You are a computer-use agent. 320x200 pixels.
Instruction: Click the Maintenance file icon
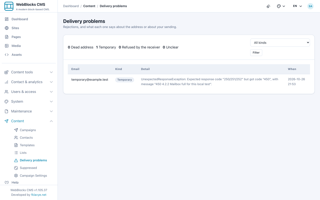6,111
